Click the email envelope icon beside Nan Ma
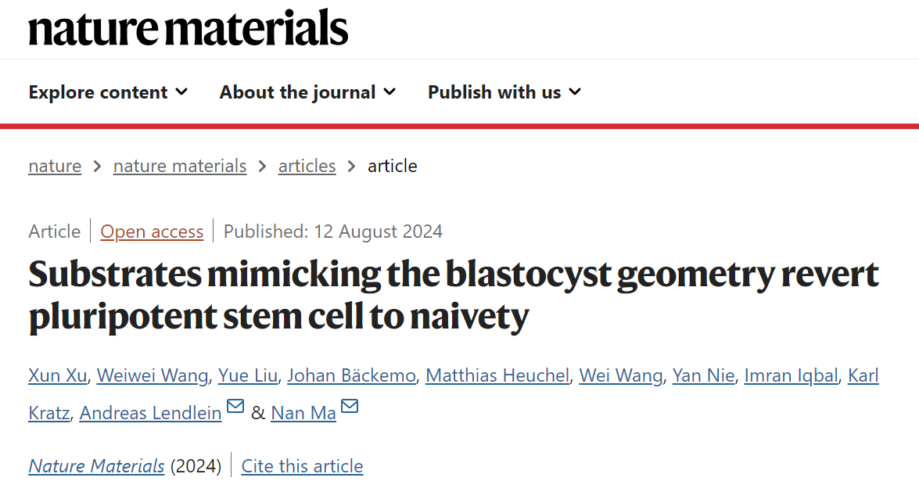919x499 pixels. (350, 406)
